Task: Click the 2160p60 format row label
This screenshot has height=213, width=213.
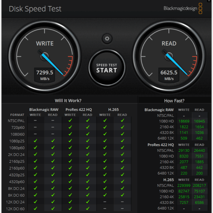Action: pos(17,168)
